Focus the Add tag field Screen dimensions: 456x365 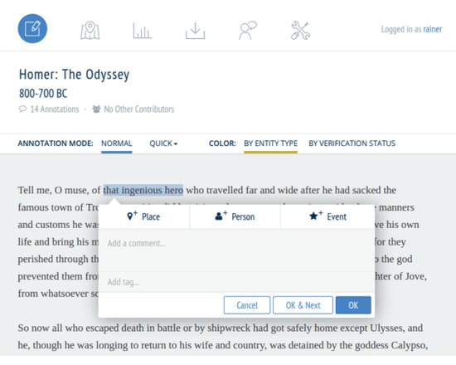(x=236, y=282)
